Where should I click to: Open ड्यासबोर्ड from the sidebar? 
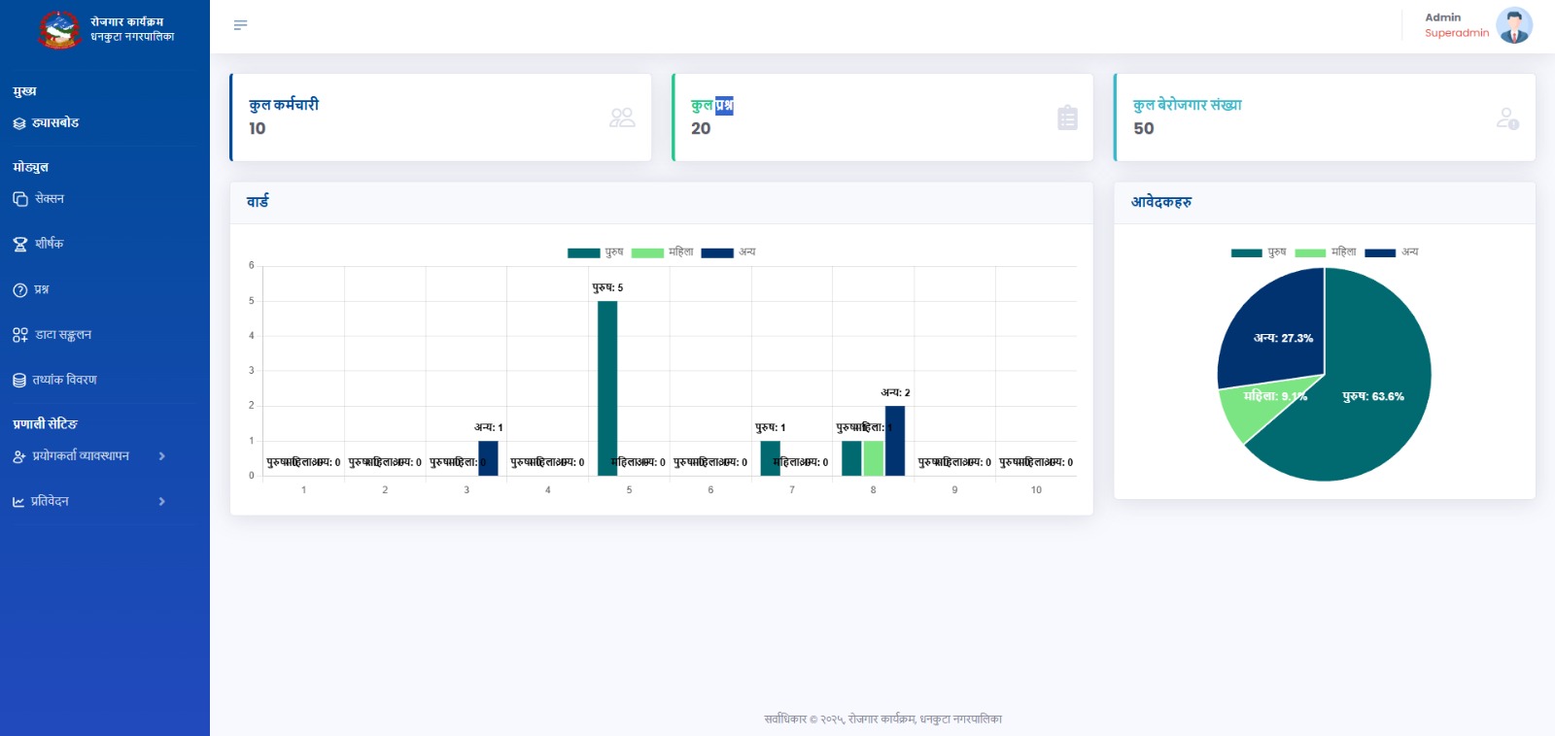point(55,123)
